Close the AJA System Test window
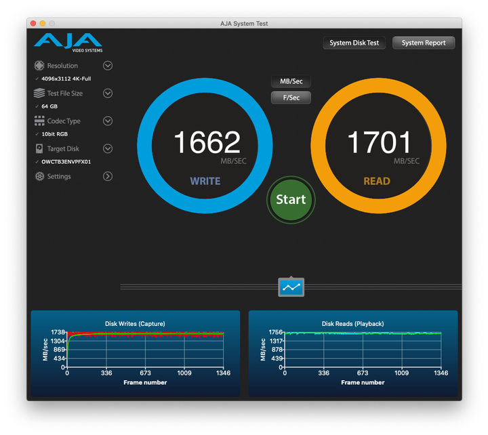This screenshot has height=435, width=488. click(33, 23)
